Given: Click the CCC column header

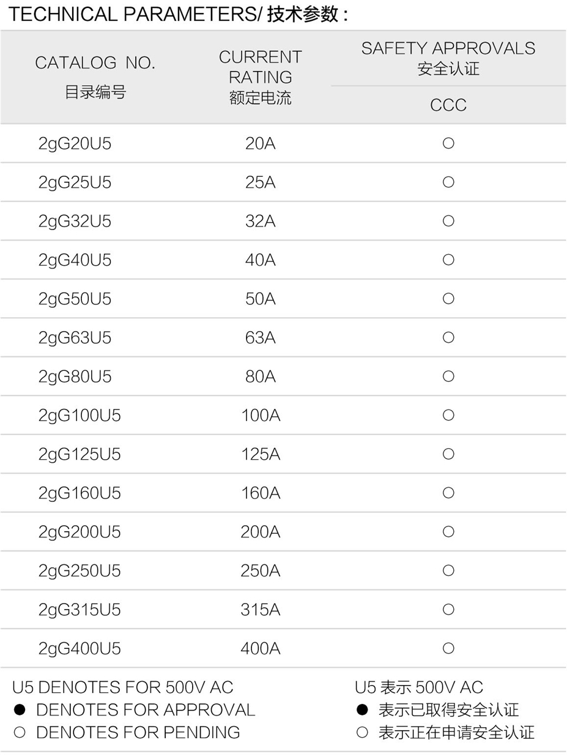Looking at the screenshot, I should pyautogui.click(x=448, y=105).
